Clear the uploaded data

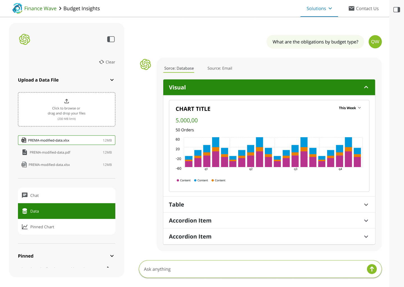pos(107,62)
